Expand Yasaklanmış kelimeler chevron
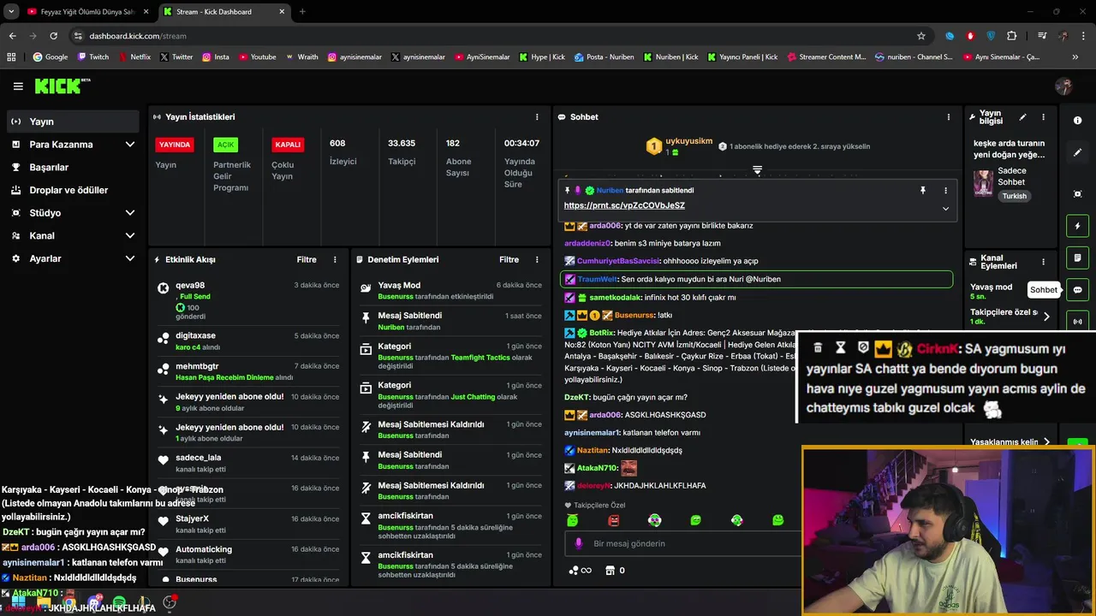The image size is (1096, 616). pyautogui.click(x=1046, y=442)
